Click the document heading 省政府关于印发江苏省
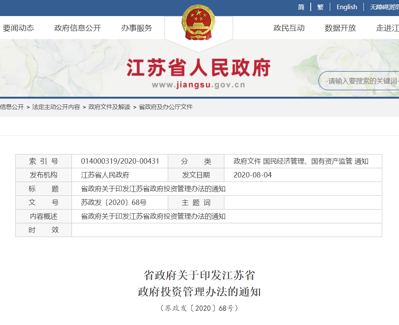 tap(199, 275)
